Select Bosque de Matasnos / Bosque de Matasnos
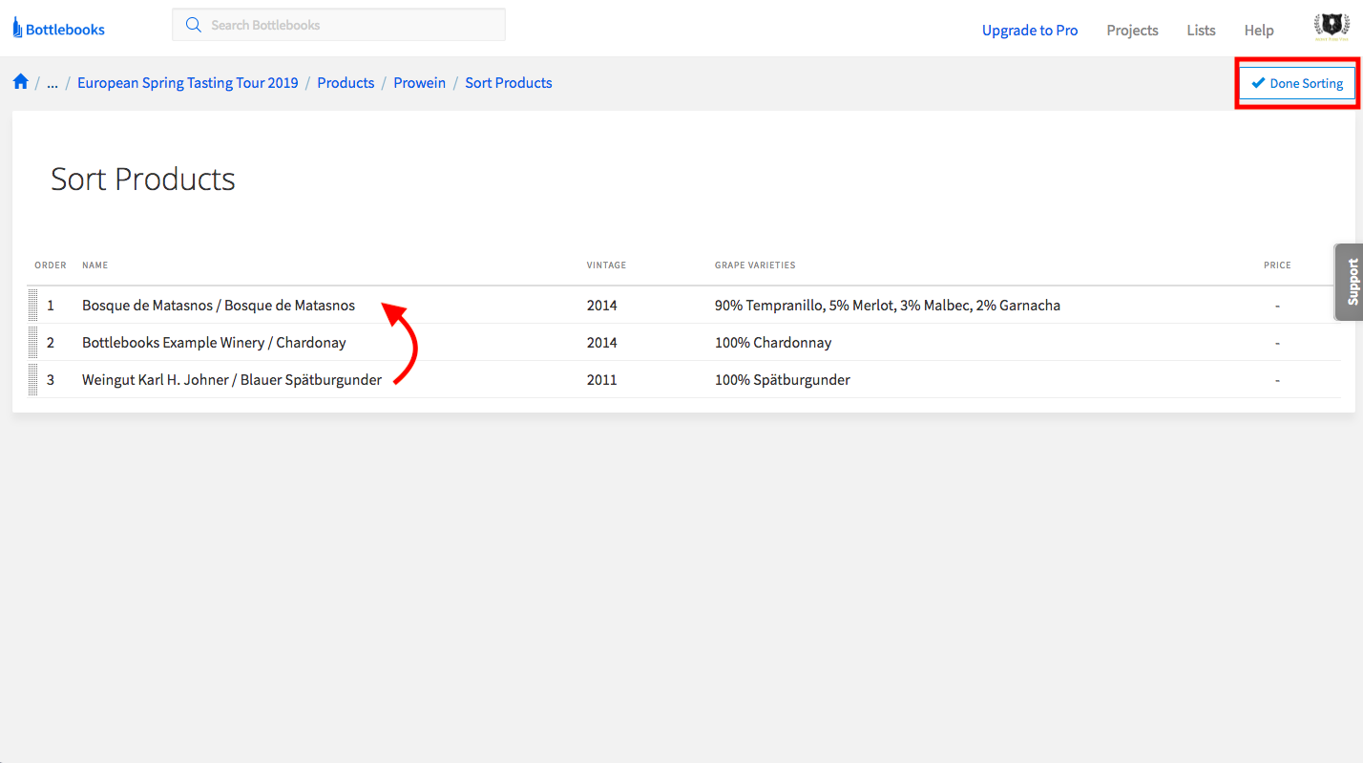Image resolution: width=1363 pixels, height=763 pixels. tap(219, 306)
